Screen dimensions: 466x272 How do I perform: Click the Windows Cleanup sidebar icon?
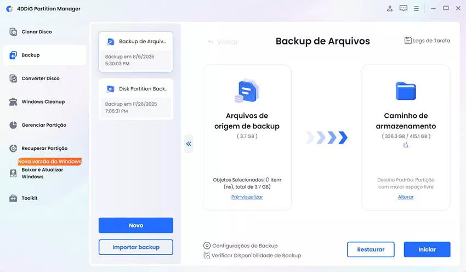point(13,101)
